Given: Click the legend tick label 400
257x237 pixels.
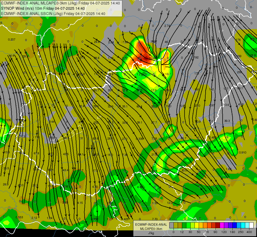Looking at the screenshot, I should pyautogui.click(x=249, y=232).
